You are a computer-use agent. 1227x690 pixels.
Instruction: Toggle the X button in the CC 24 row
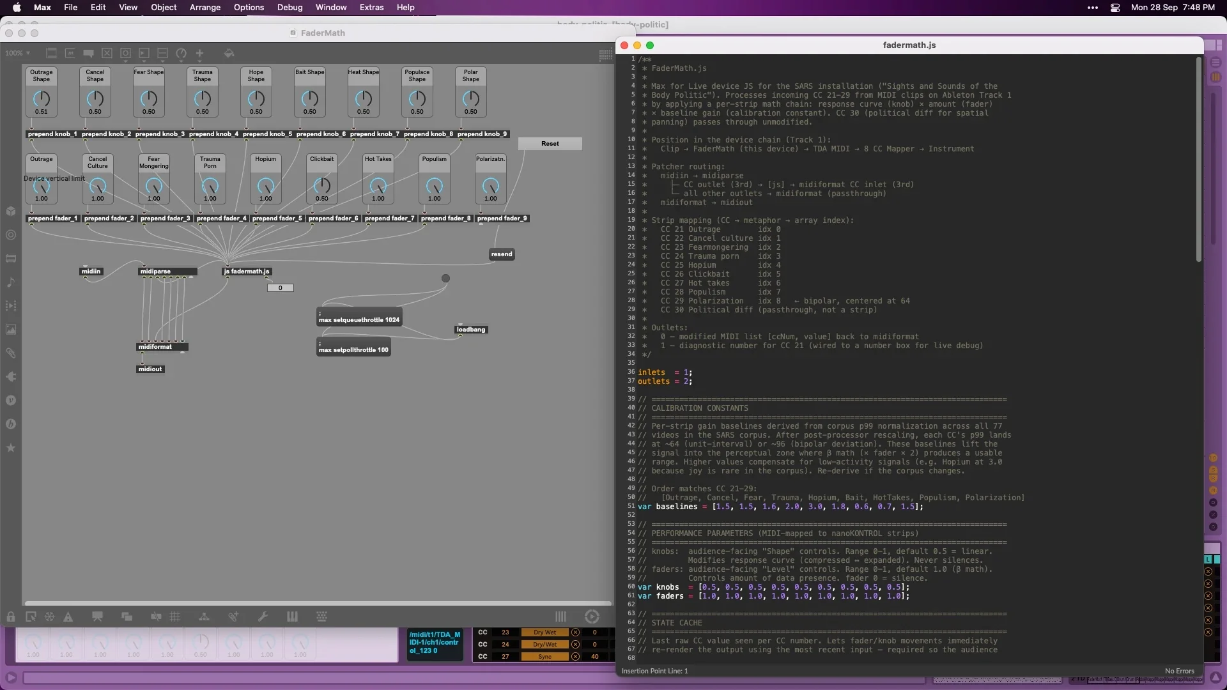(x=575, y=645)
